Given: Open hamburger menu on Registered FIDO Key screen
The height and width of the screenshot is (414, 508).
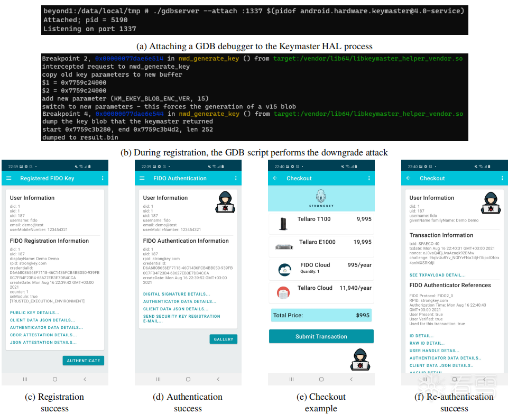Looking at the screenshot, I should point(9,178).
